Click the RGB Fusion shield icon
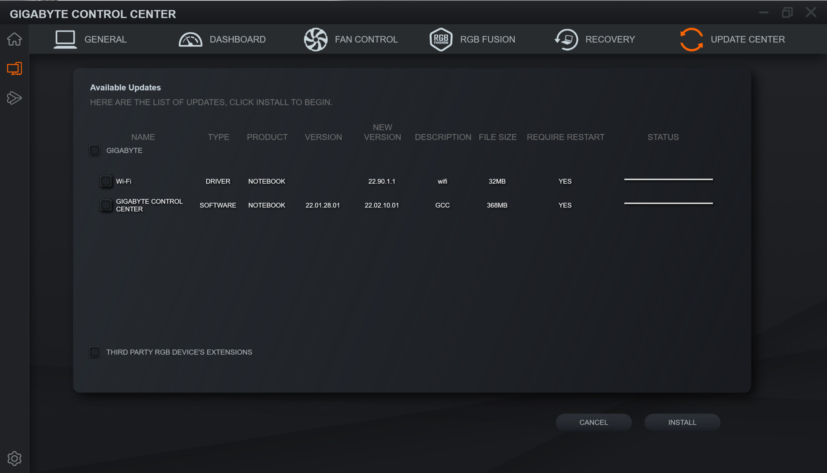Image resolution: width=827 pixels, height=473 pixels. pyautogui.click(x=441, y=39)
